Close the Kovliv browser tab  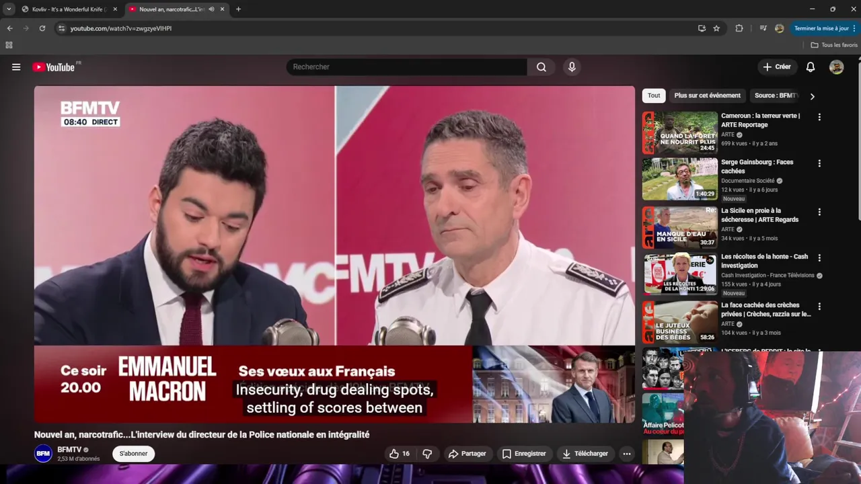pyautogui.click(x=115, y=9)
